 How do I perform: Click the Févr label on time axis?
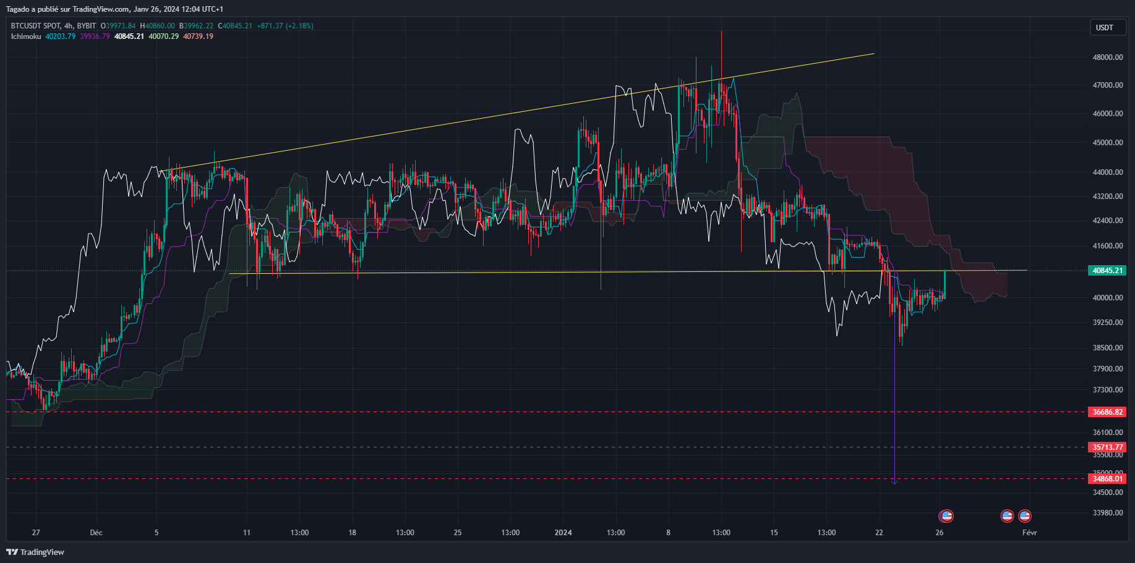[x=1030, y=532]
